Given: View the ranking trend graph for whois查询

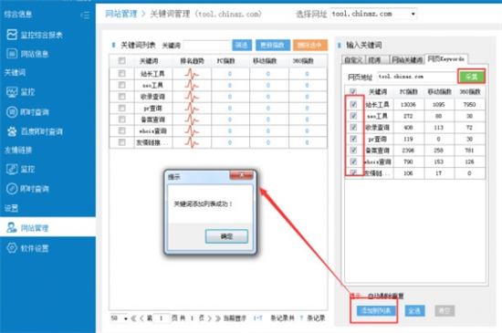Looking at the screenshot, I should point(192,130).
